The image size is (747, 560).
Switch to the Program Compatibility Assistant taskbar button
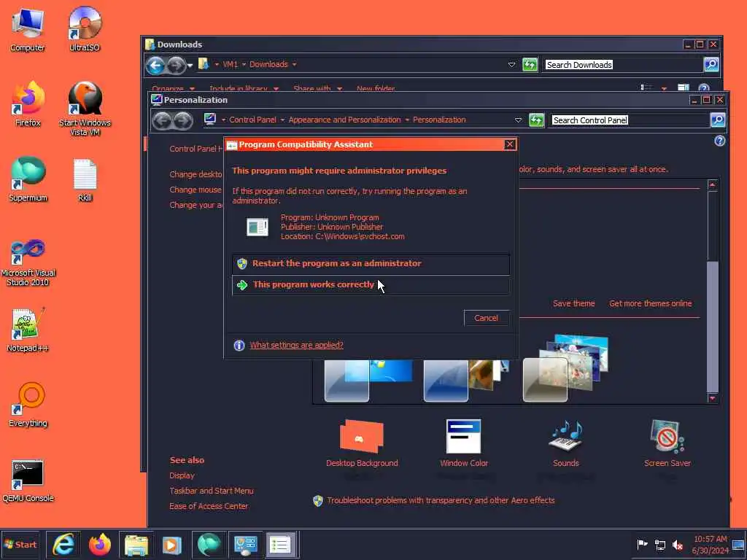pyautogui.click(x=281, y=545)
